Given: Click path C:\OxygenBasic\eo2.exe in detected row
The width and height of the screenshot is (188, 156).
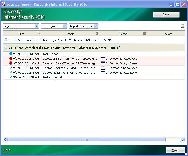Looking at the screenshot, I should pyautogui.click(x=121, y=59).
